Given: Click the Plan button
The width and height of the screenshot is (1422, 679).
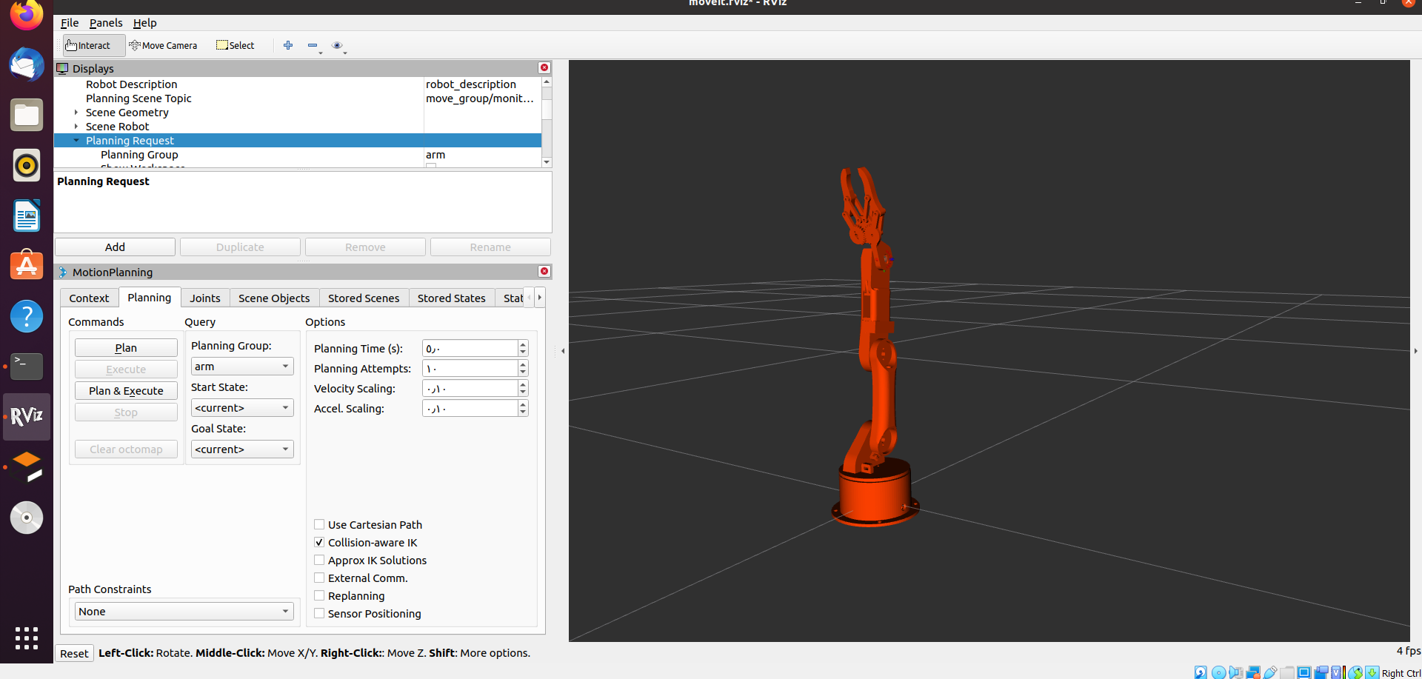Looking at the screenshot, I should [x=126, y=348].
